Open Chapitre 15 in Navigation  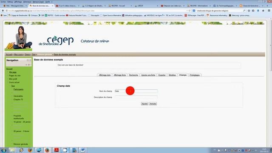(18, 99)
